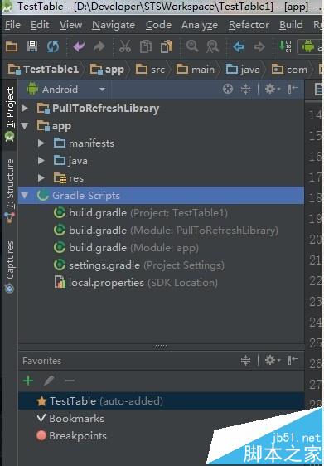Open Project panel gear settings
This screenshot has width=324, height=466.
pos(272,89)
